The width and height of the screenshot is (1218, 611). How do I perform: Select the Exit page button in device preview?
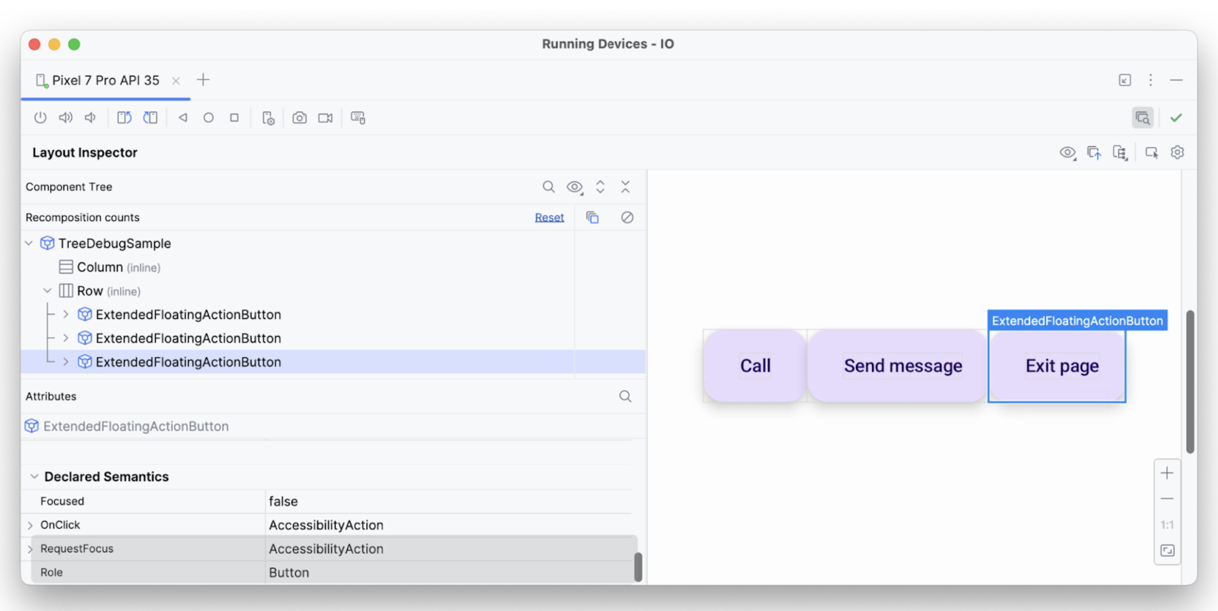[1062, 365]
